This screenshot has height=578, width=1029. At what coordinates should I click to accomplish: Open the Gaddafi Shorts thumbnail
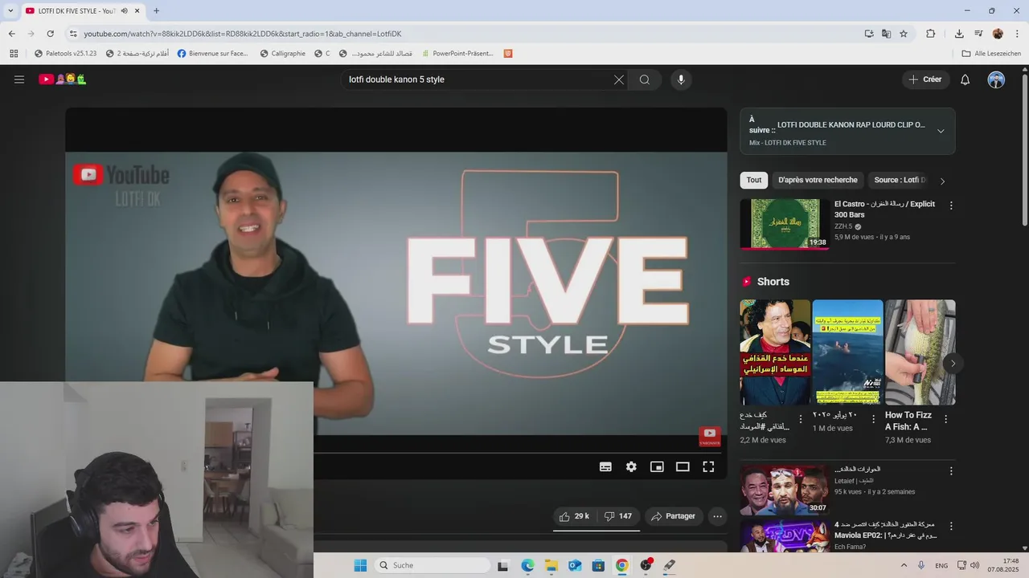point(775,352)
